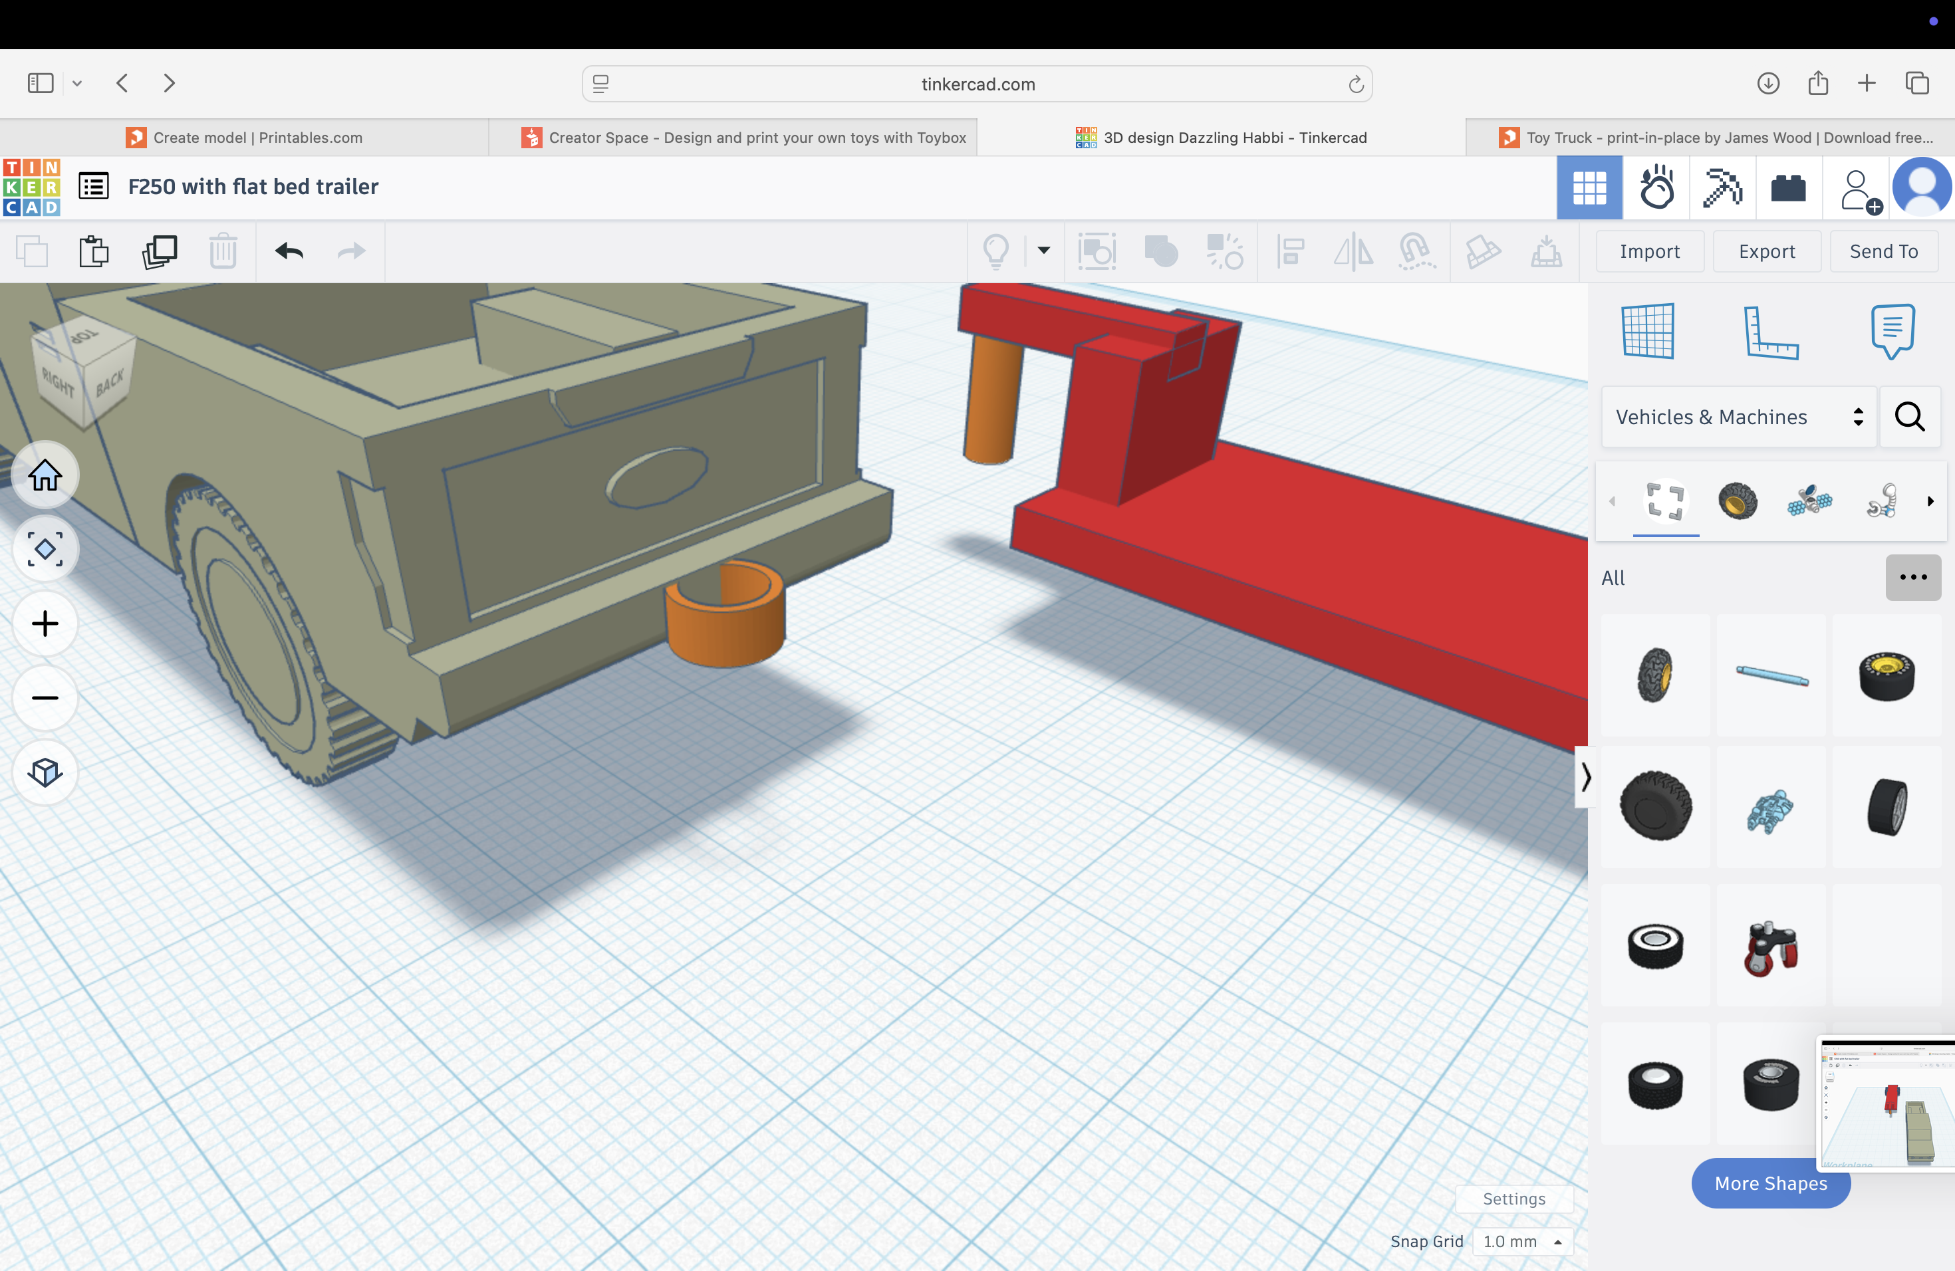Toggle show all light bulb icon
The height and width of the screenshot is (1271, 1955).
pos(995,251)
